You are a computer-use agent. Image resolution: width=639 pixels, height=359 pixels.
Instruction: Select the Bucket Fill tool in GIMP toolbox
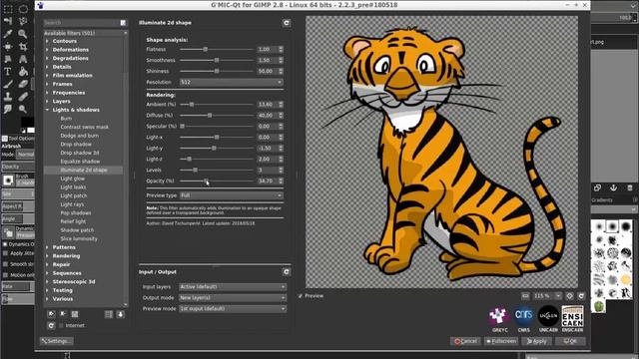click(23, 72)
